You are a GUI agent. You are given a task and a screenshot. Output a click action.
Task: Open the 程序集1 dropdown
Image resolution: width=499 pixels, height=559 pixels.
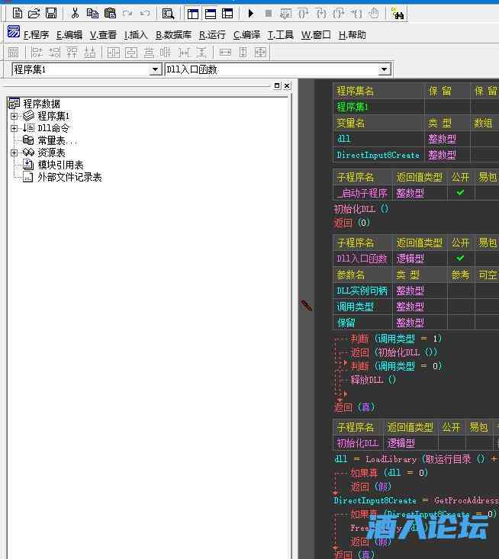155,69
